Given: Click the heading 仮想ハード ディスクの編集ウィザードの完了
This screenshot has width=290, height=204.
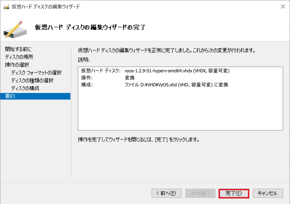Looking at the screenshot, I should pos(90,27).
